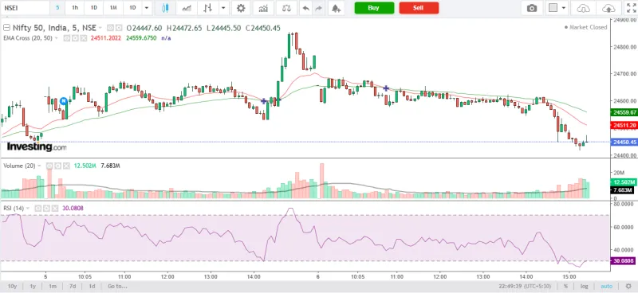The image size is (638, 293).
Task: Toggle logarithmic scale mode
Action: tap(585, 286)
